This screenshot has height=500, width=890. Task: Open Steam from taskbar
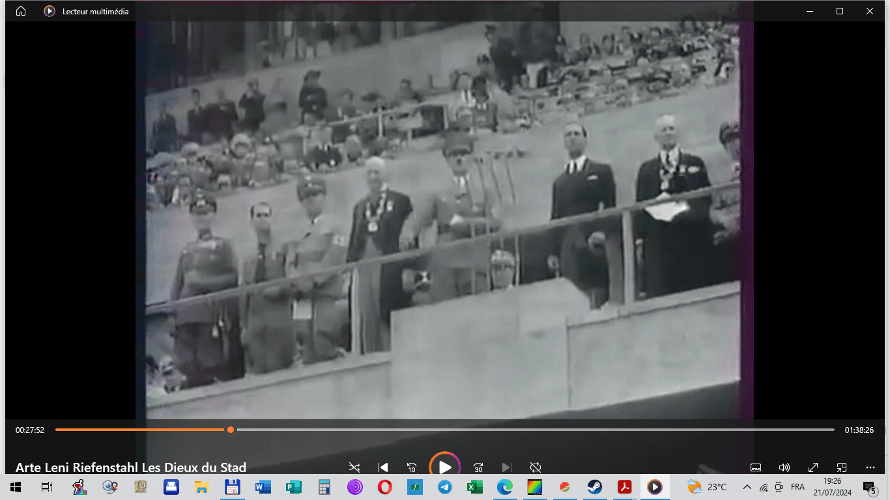594,486
